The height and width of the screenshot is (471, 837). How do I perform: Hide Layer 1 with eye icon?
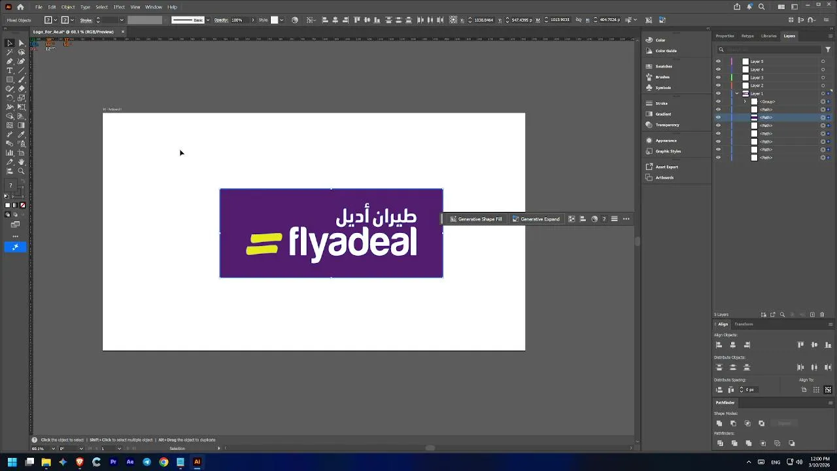click(718, 94)
